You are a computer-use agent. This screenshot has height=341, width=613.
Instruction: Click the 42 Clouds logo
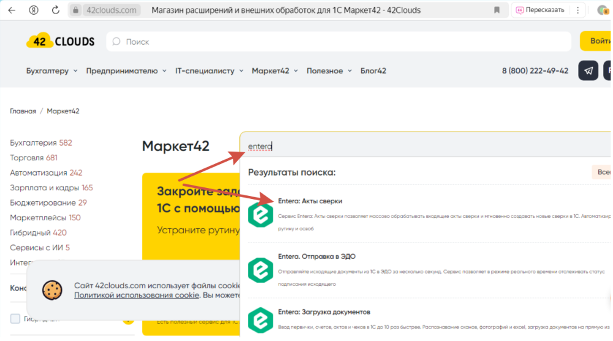[x=60, y=40]
